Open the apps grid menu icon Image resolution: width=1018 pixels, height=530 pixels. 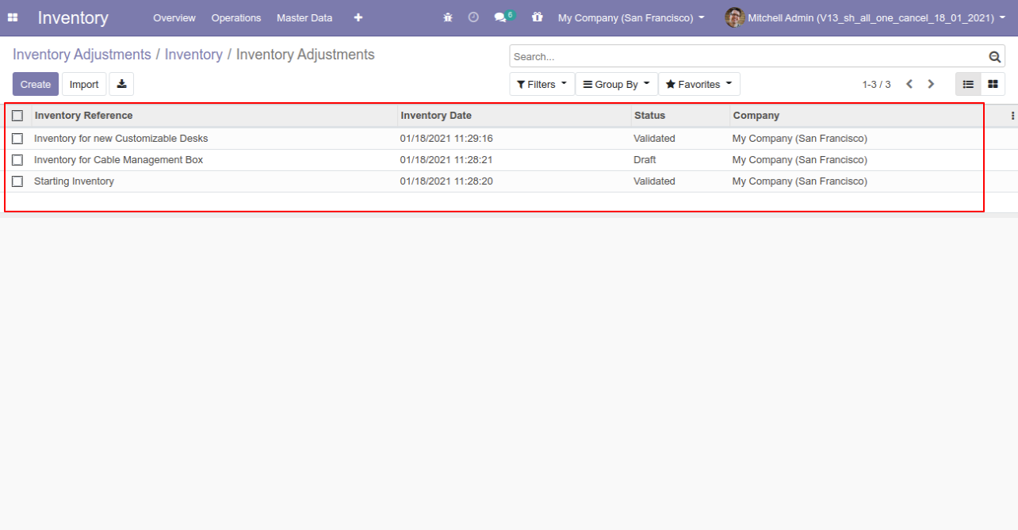point(13,17)
